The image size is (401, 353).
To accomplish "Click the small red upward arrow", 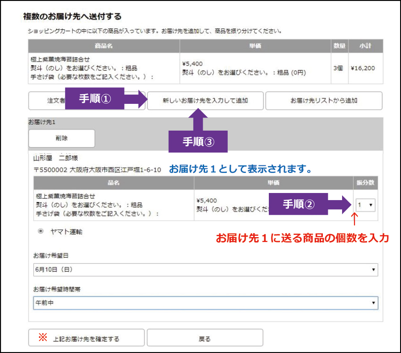I will point(355,219).
